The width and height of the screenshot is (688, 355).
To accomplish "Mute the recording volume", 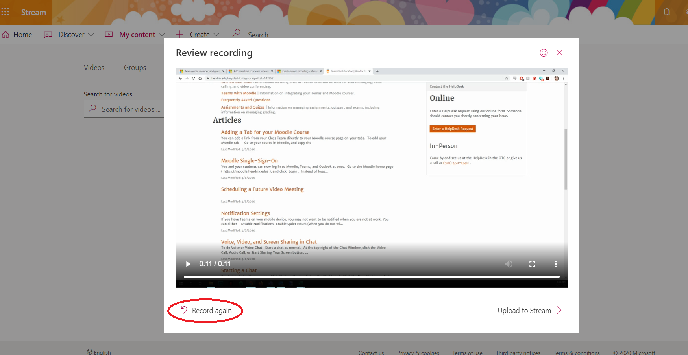I will [x=509, y=264].
